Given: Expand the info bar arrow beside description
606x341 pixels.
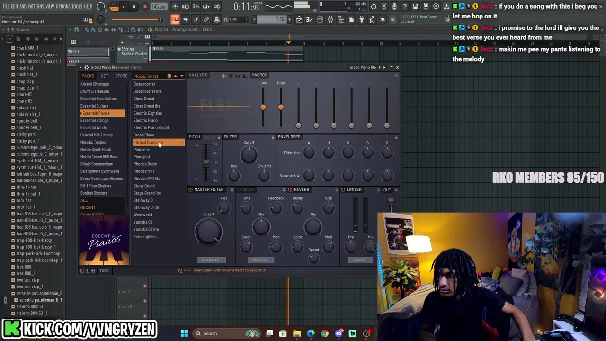Looking at the screenshot, I should click(189, 270).
